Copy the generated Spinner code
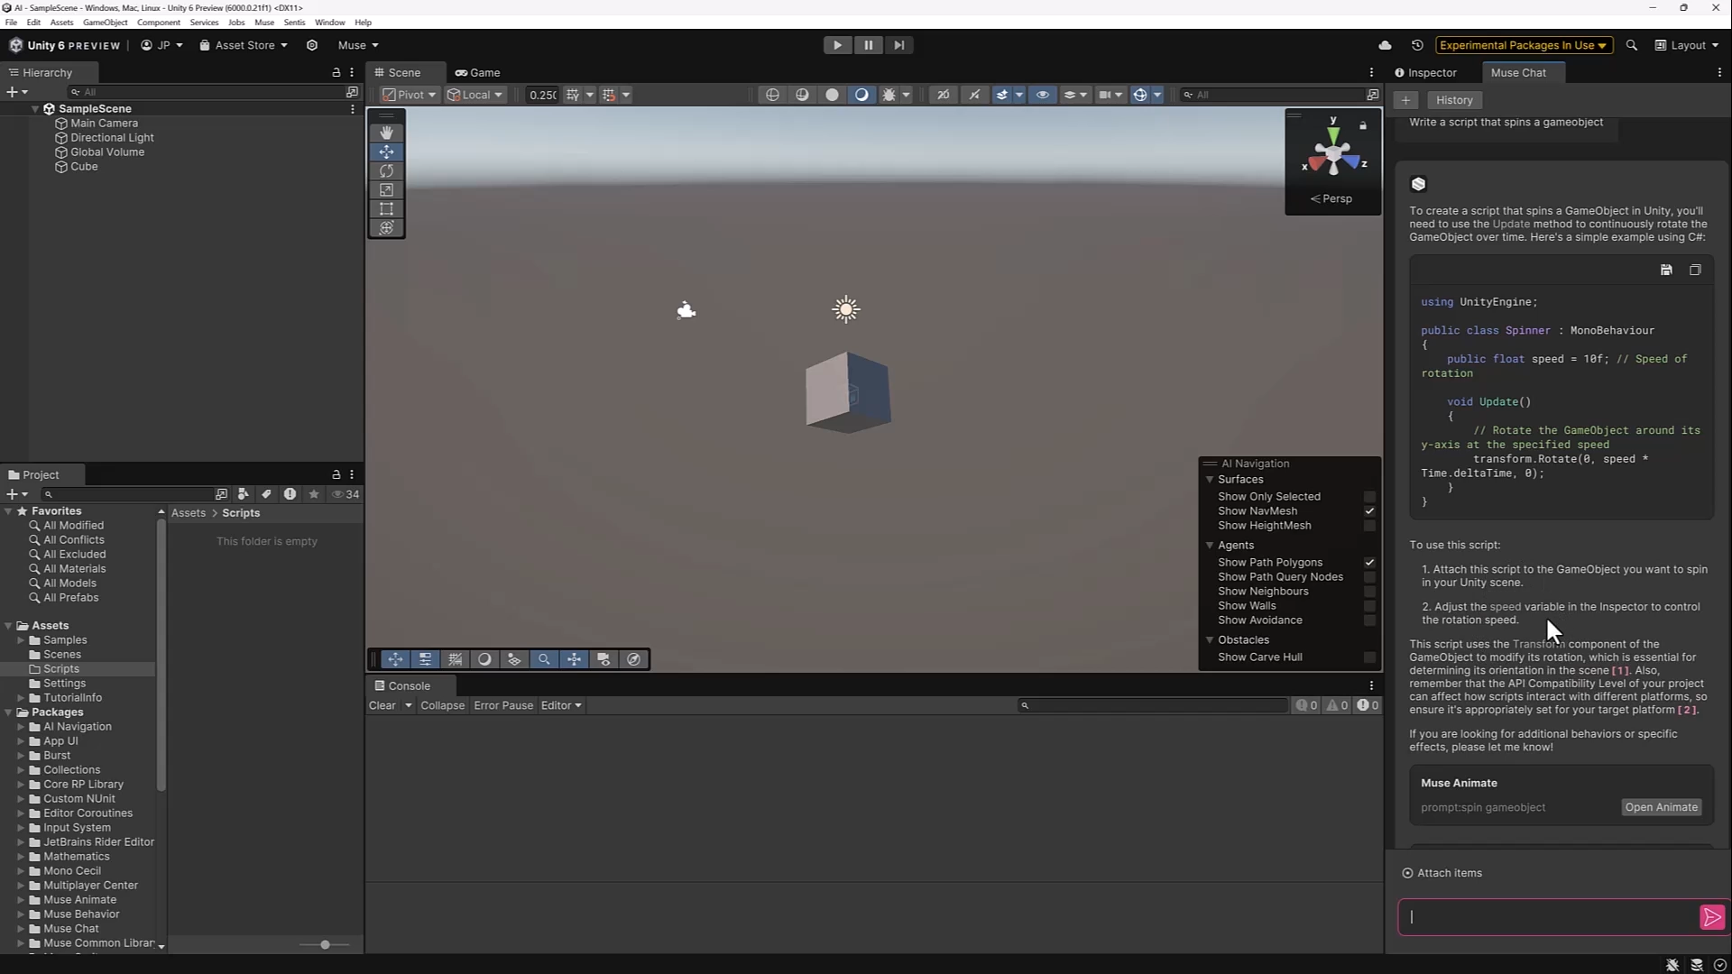The image size is (1732, 974). (x=1695, y=270)
